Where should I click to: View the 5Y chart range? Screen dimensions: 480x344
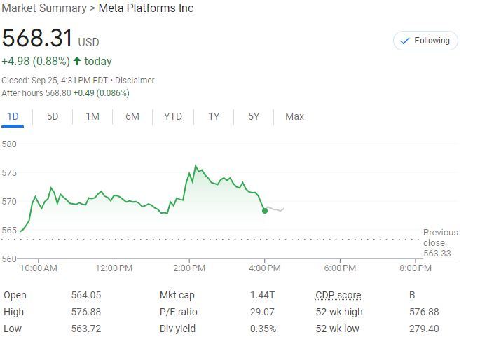(x=254, y=116)
